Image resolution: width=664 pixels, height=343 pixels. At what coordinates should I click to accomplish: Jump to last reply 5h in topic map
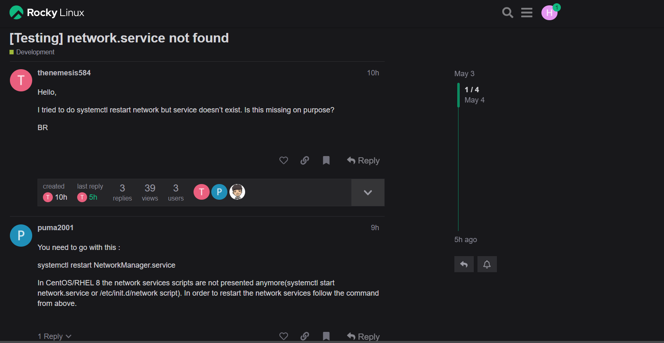[87, 197]
